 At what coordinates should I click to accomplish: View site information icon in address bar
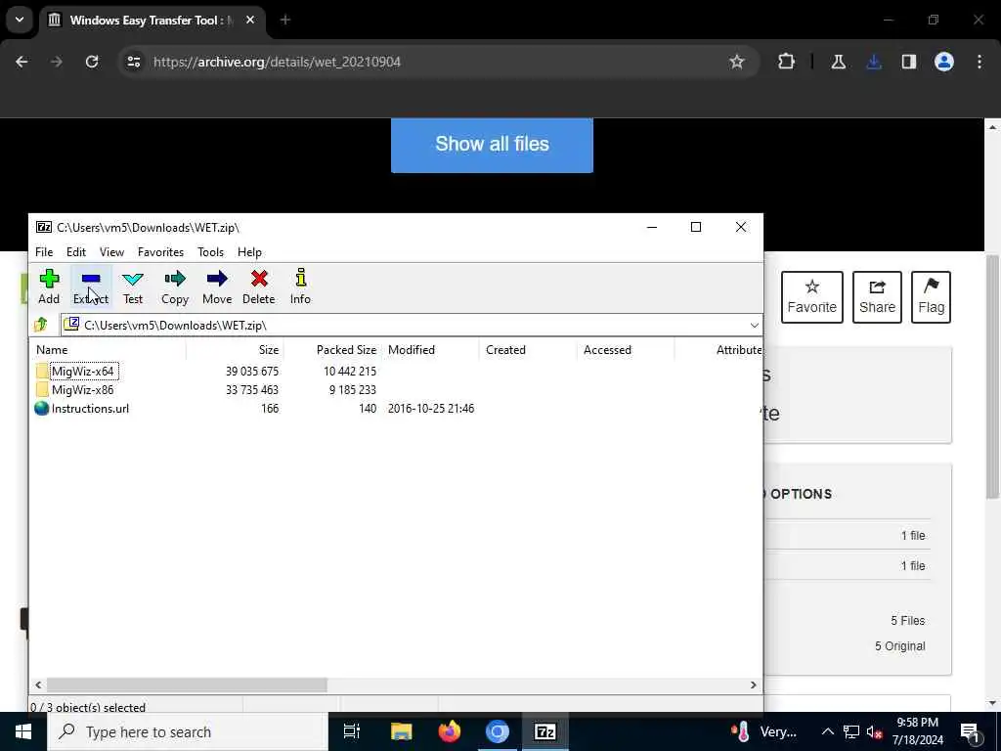pyautogui.click(x=134, y=62)
